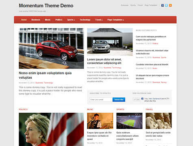Click the Facebook Like button

coord(137,99)
